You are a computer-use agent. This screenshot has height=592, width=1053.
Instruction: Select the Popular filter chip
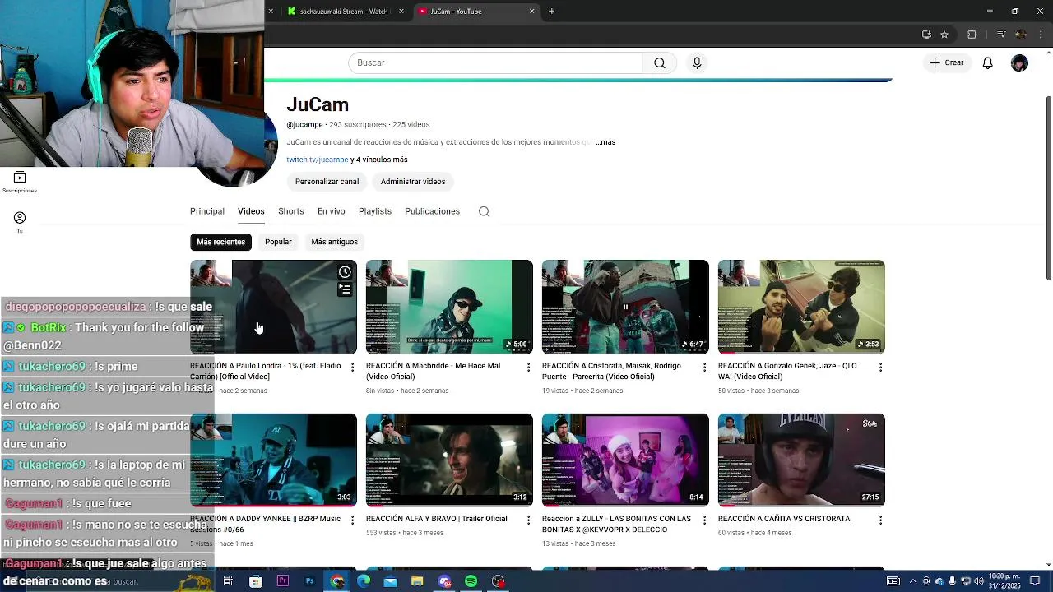click(x=278, y=242)
